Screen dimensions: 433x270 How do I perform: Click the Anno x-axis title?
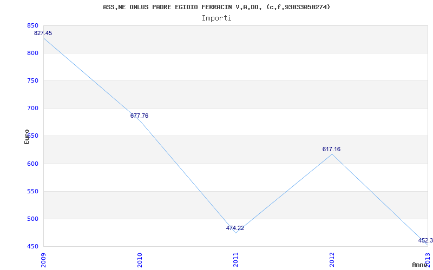click(x=420, y=265)
